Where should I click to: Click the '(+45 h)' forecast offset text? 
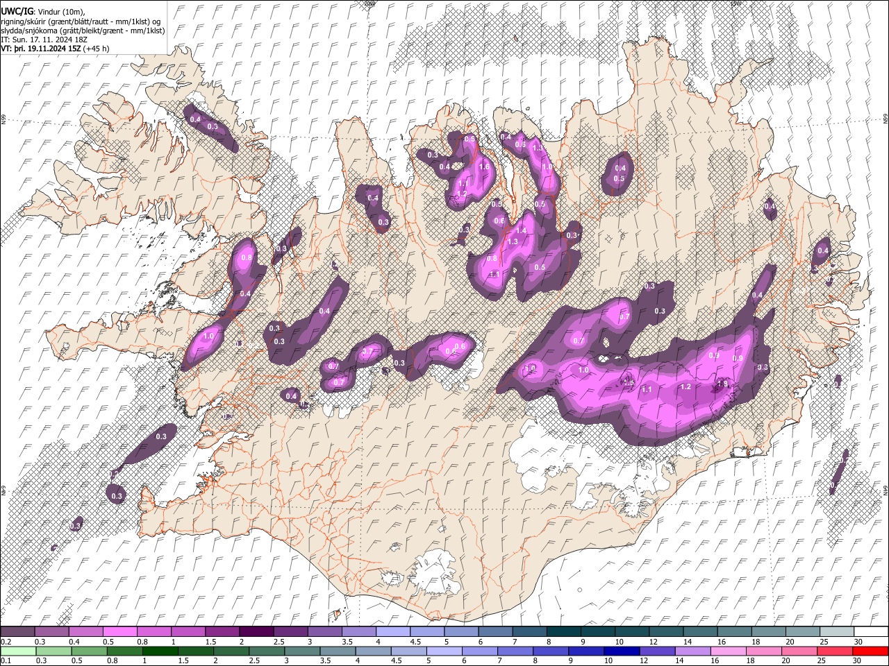96,49
